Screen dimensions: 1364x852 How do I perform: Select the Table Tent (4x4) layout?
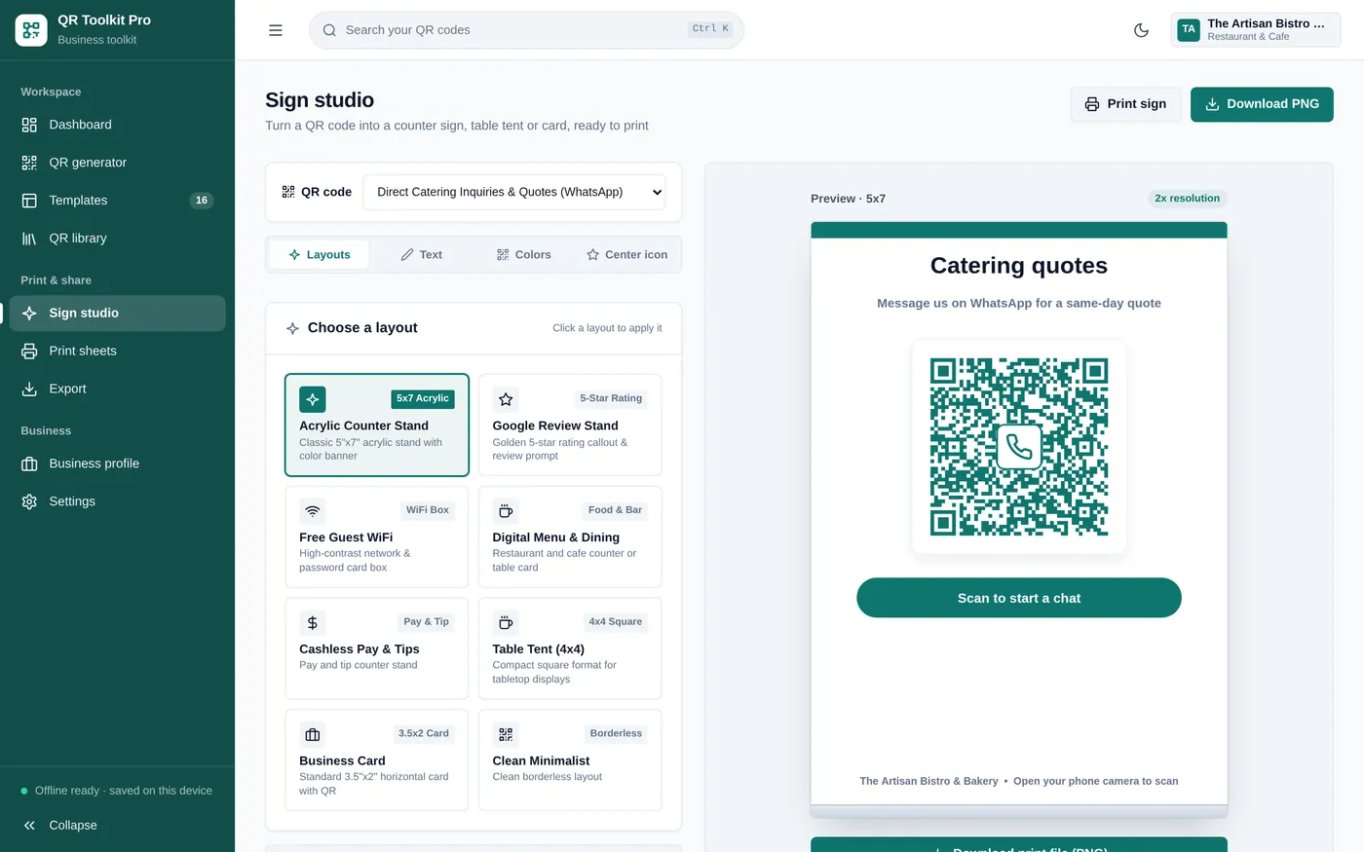(570, 649)
